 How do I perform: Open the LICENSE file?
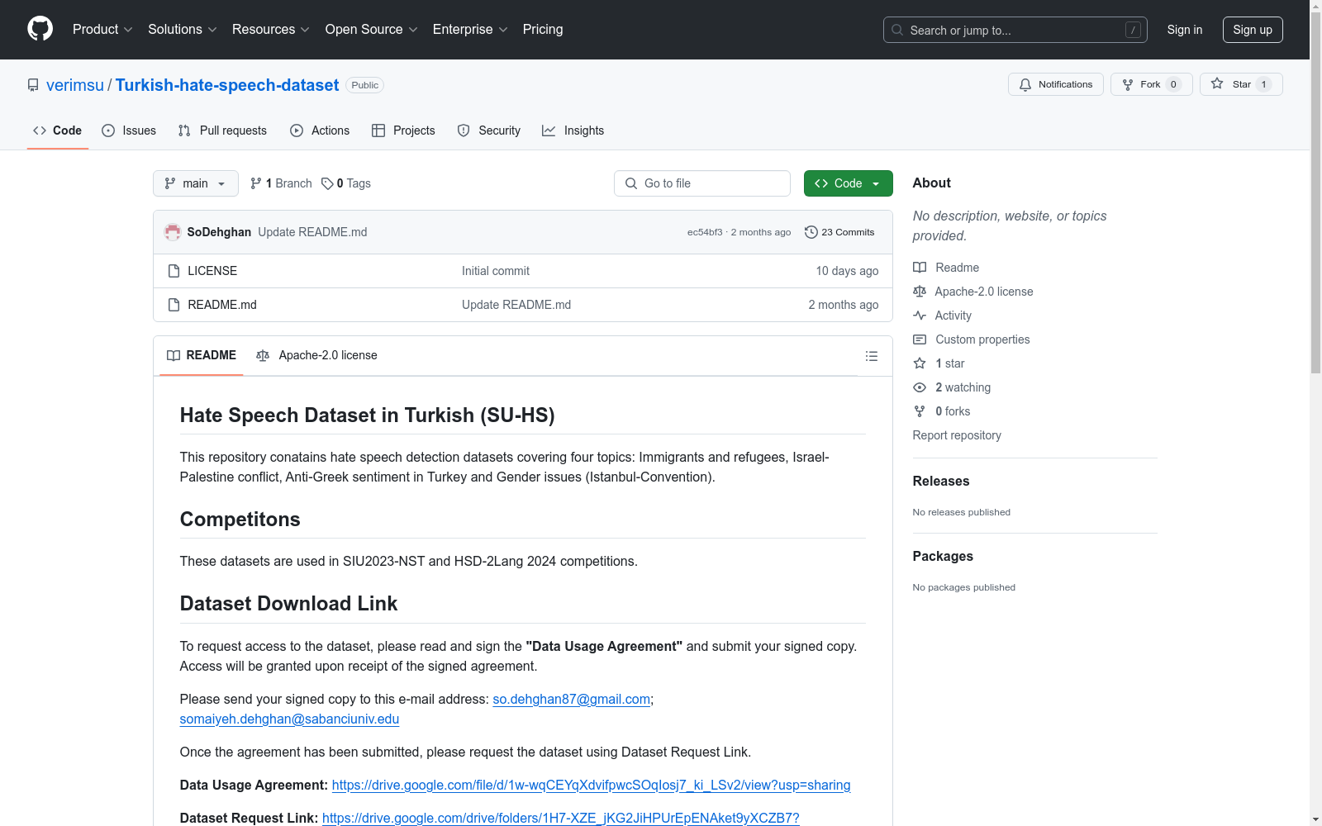(x=212, y=271)
